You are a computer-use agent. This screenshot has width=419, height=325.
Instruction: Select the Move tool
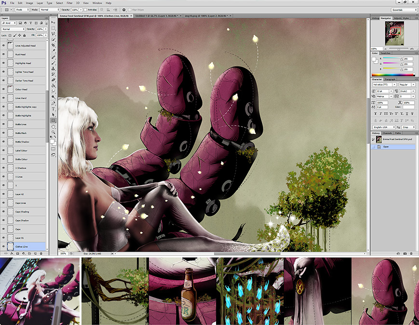[53, 23]
